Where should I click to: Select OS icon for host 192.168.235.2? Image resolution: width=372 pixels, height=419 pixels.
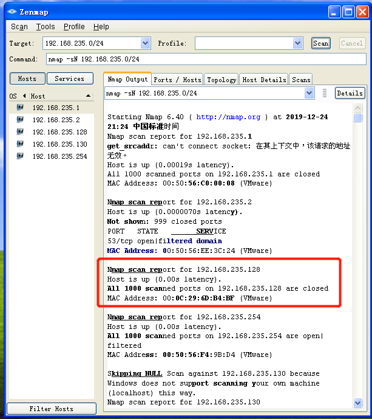(x=20, y=119)
